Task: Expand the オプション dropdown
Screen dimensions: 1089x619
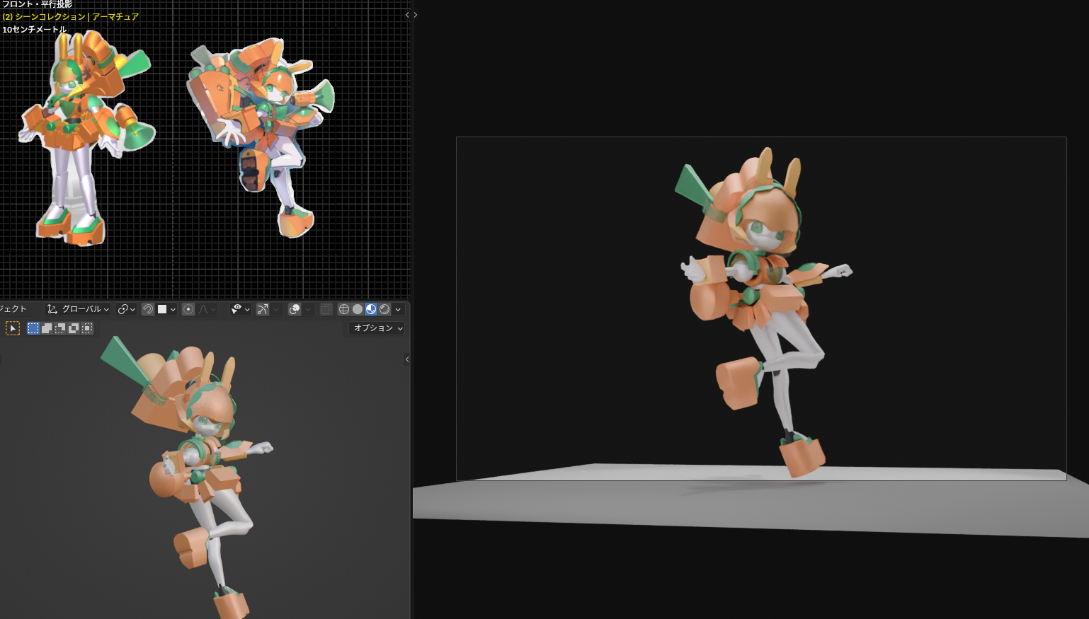Action: [377, 328]
